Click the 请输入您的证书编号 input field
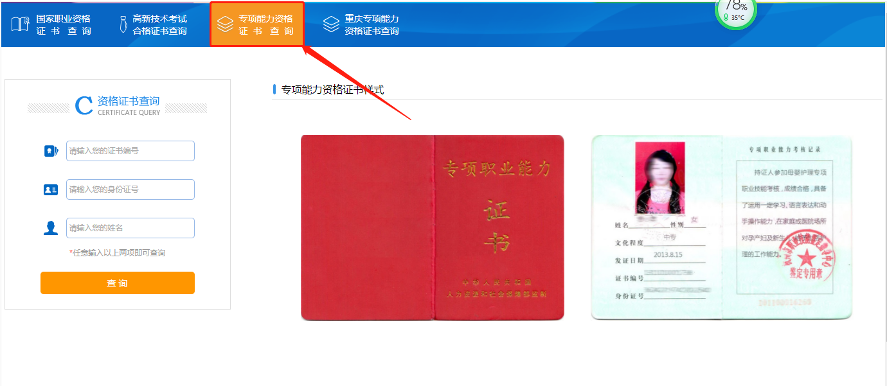Screen dimensions: 887x386 [x=130, y=151]
